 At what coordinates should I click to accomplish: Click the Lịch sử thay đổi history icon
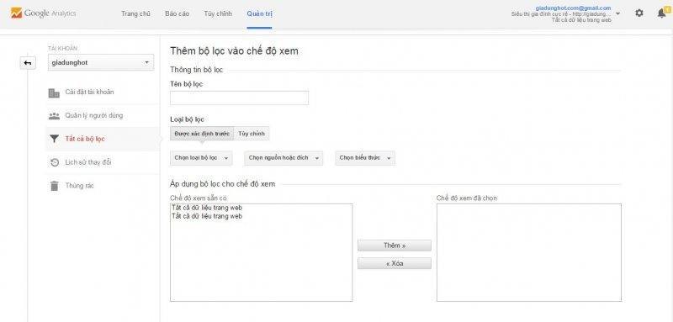click(54, 162)
